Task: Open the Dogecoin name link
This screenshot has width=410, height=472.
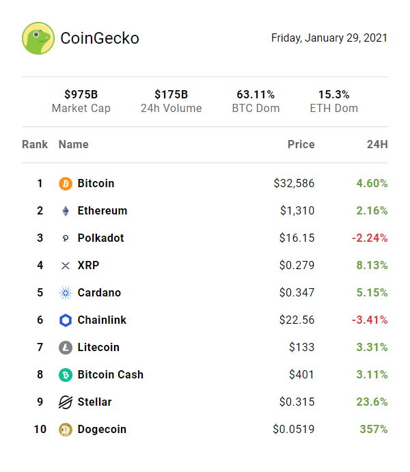Action: (102, 430)
